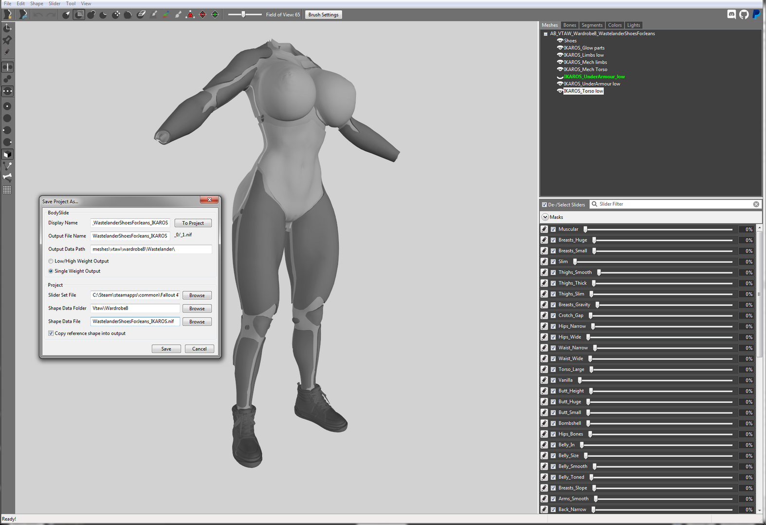Select Low/High Weight Output radio button
766x525 pixels.
51,261
